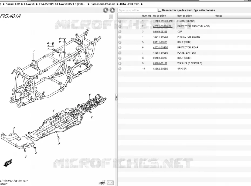Add FRAME (BLACK) row plus icon
The width and height of the screenshot is (251, 186).
(x=120, y=21)
